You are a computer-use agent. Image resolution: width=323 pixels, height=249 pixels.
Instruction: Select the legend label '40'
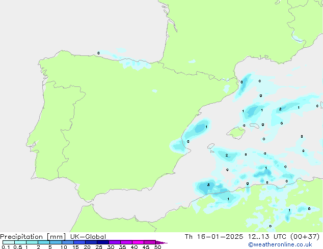(x=134, y=247)
